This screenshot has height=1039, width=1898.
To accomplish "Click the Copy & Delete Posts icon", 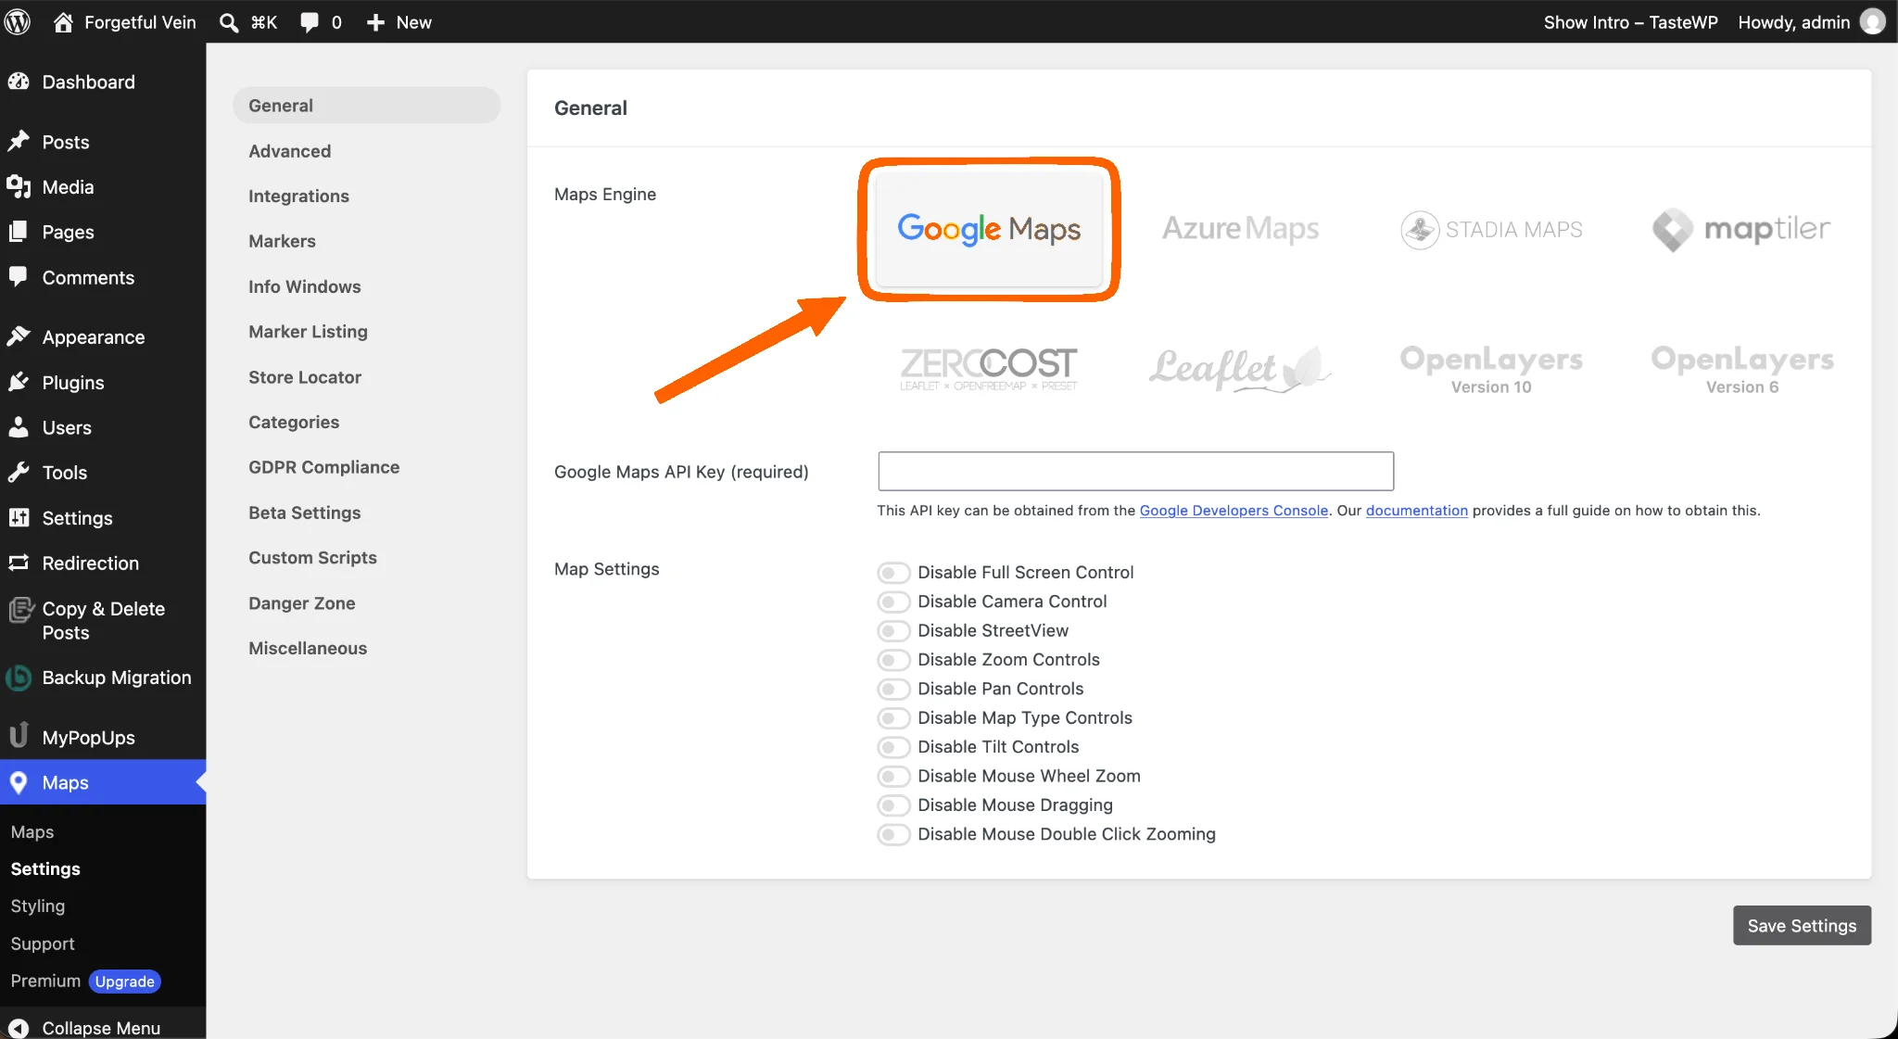I will click(20, 610).
